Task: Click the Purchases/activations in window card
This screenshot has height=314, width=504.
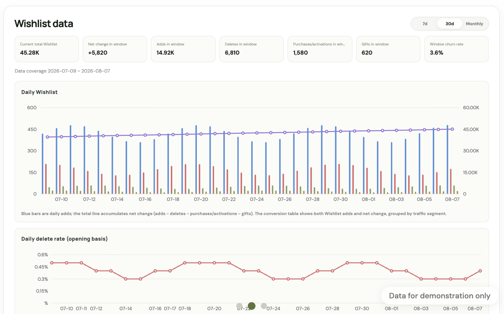Action: click(x=320, y=49)
